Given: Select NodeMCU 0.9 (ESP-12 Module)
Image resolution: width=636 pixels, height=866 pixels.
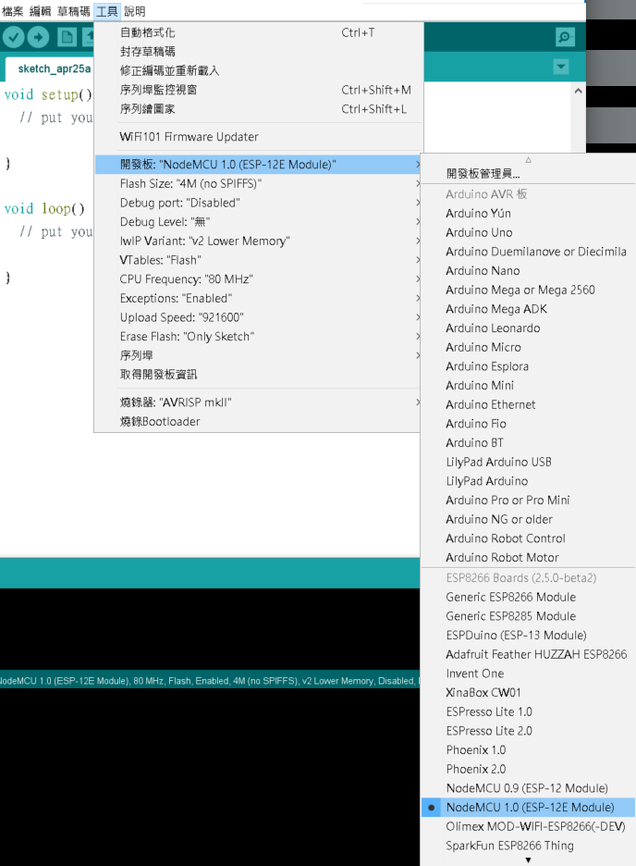Looking at the screenshot, I should [x=528, y=788].
